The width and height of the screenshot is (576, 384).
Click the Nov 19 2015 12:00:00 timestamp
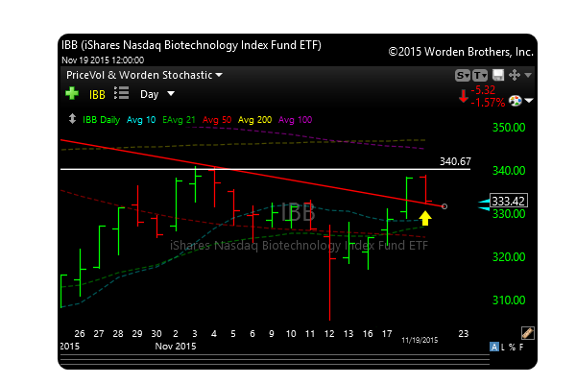click(103, 60)
